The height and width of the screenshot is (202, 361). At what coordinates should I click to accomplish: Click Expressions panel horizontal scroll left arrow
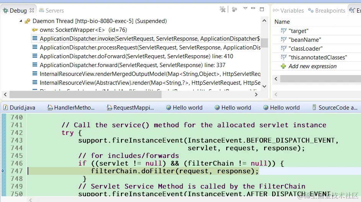276,79
